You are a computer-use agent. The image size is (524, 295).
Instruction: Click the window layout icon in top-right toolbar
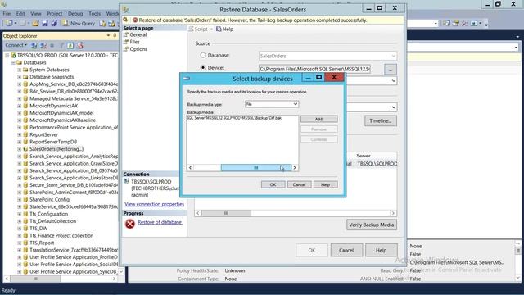click(x=474, y=23)
